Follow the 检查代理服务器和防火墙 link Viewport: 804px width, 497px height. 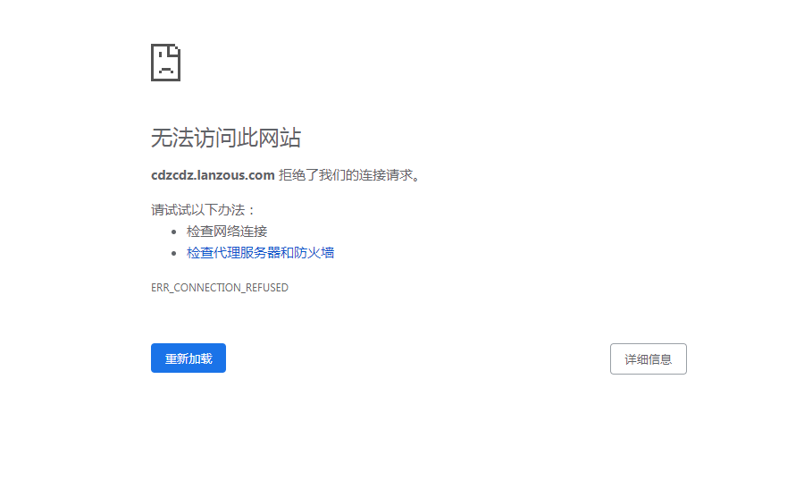coord(261,252)
